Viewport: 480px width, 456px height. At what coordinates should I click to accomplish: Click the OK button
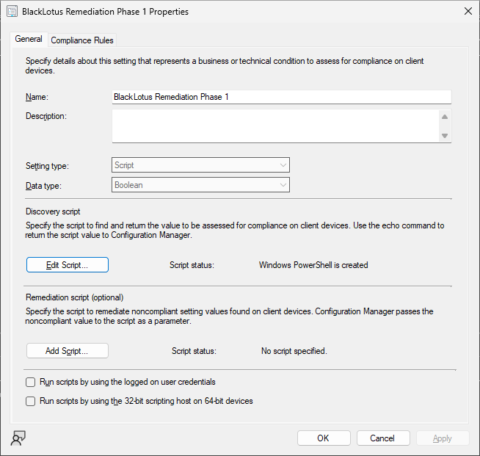(x=324, y=438)
